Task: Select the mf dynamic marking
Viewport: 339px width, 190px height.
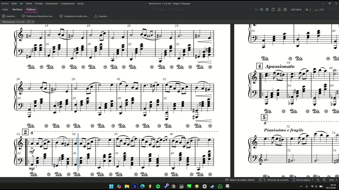Action: coord(32,151)
